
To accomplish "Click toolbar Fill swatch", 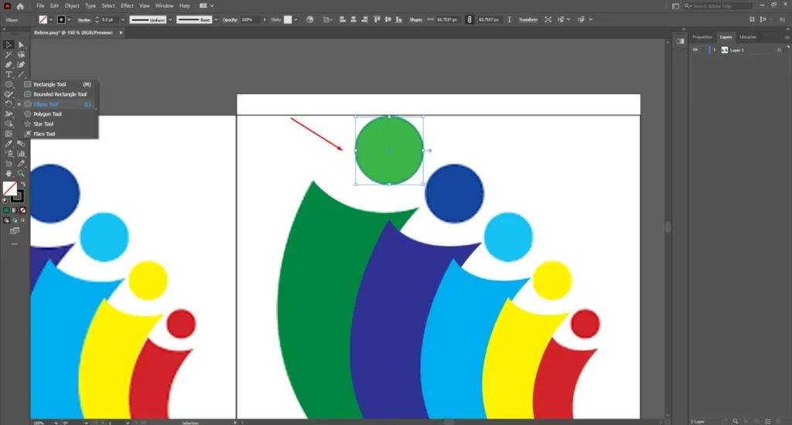I will tap(9, 189).
